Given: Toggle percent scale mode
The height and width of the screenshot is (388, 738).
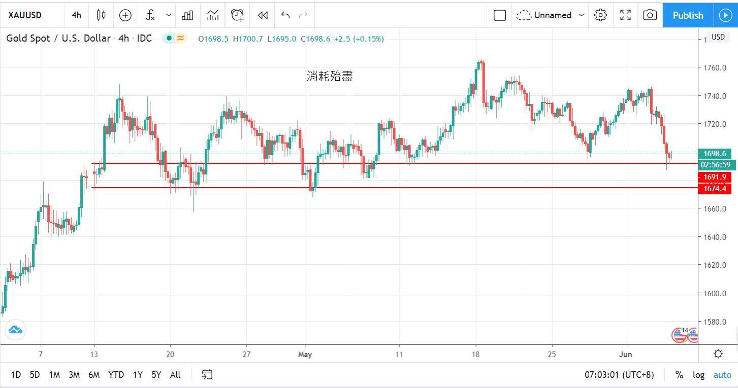Looking at the screenshot, I should coord(679,375).
